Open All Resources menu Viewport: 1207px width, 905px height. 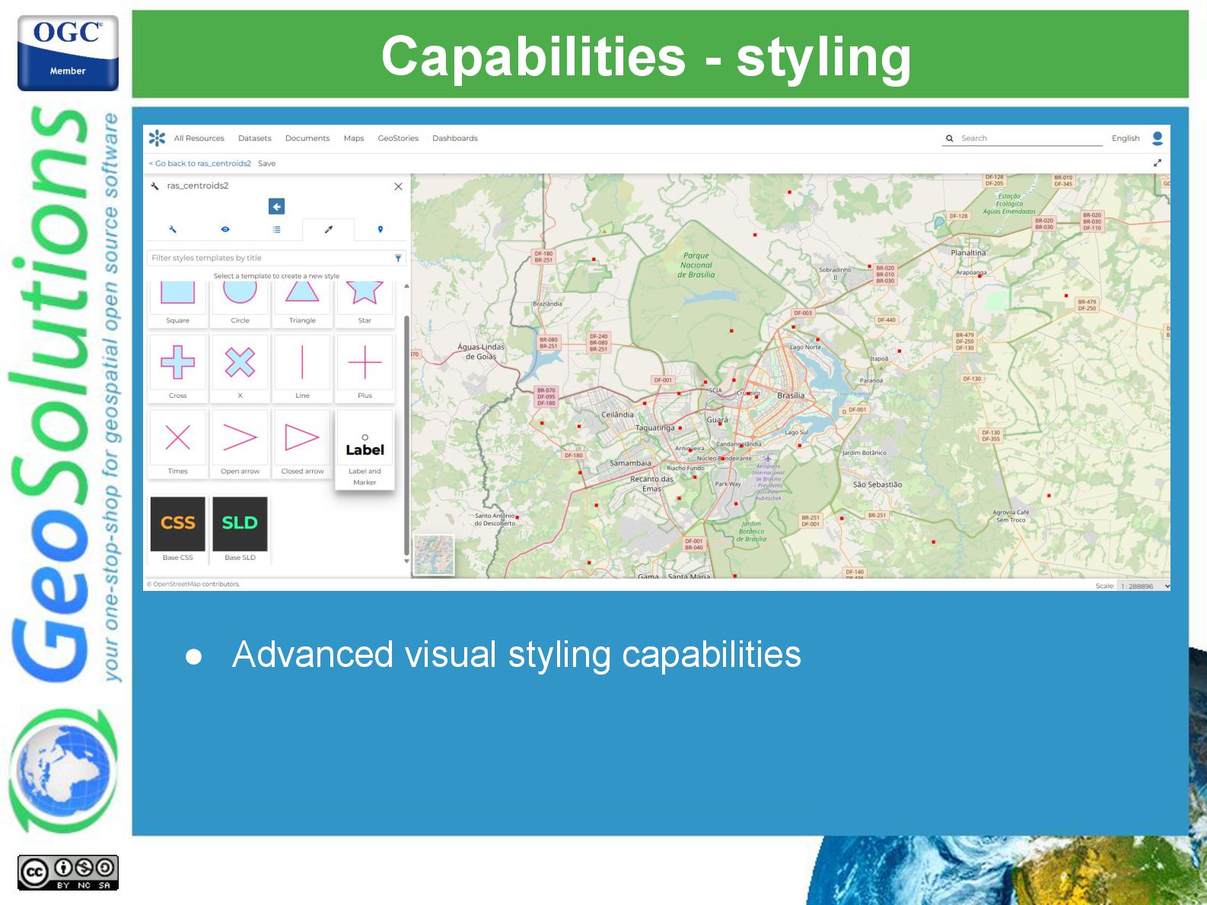point(199,138)
